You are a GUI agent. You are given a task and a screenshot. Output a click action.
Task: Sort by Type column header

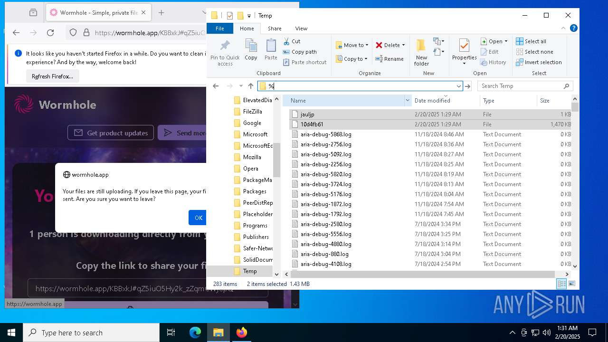point(508,100)
